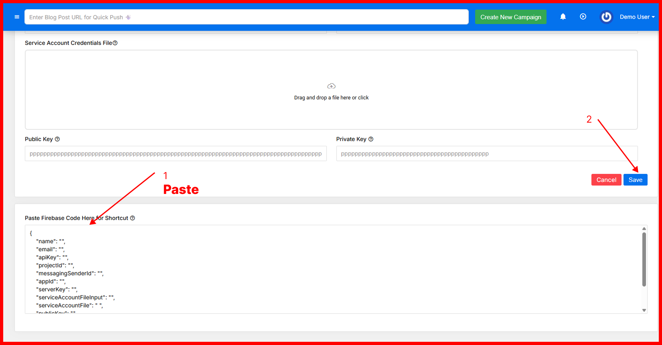
Task: Click the textarea scrollbar down arrow
Action: coord(644,310)
